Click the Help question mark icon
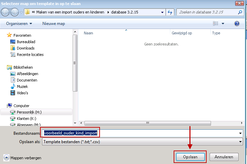Image resolution: width=247 pixels, height=164 pixels. point(237,24)
